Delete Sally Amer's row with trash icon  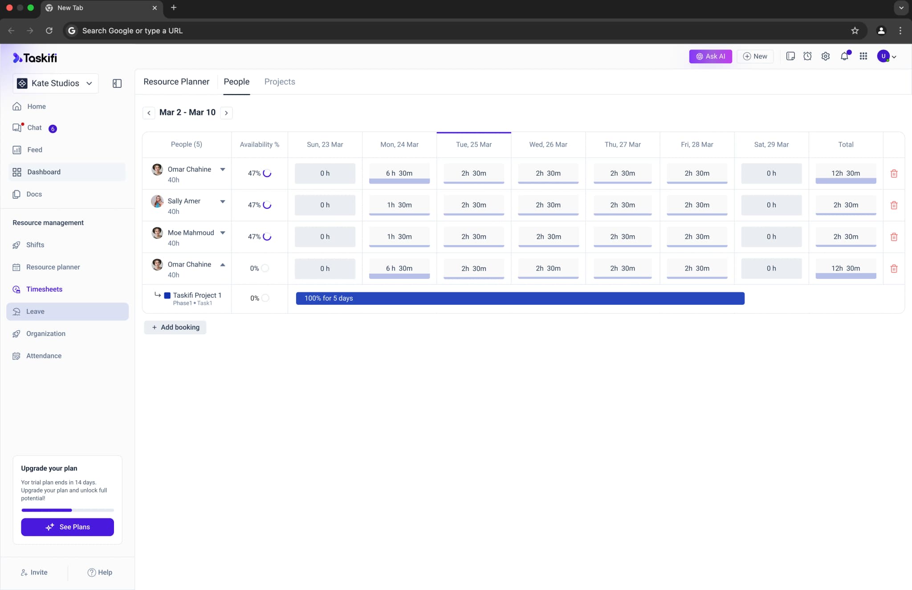tap(894, 205)
